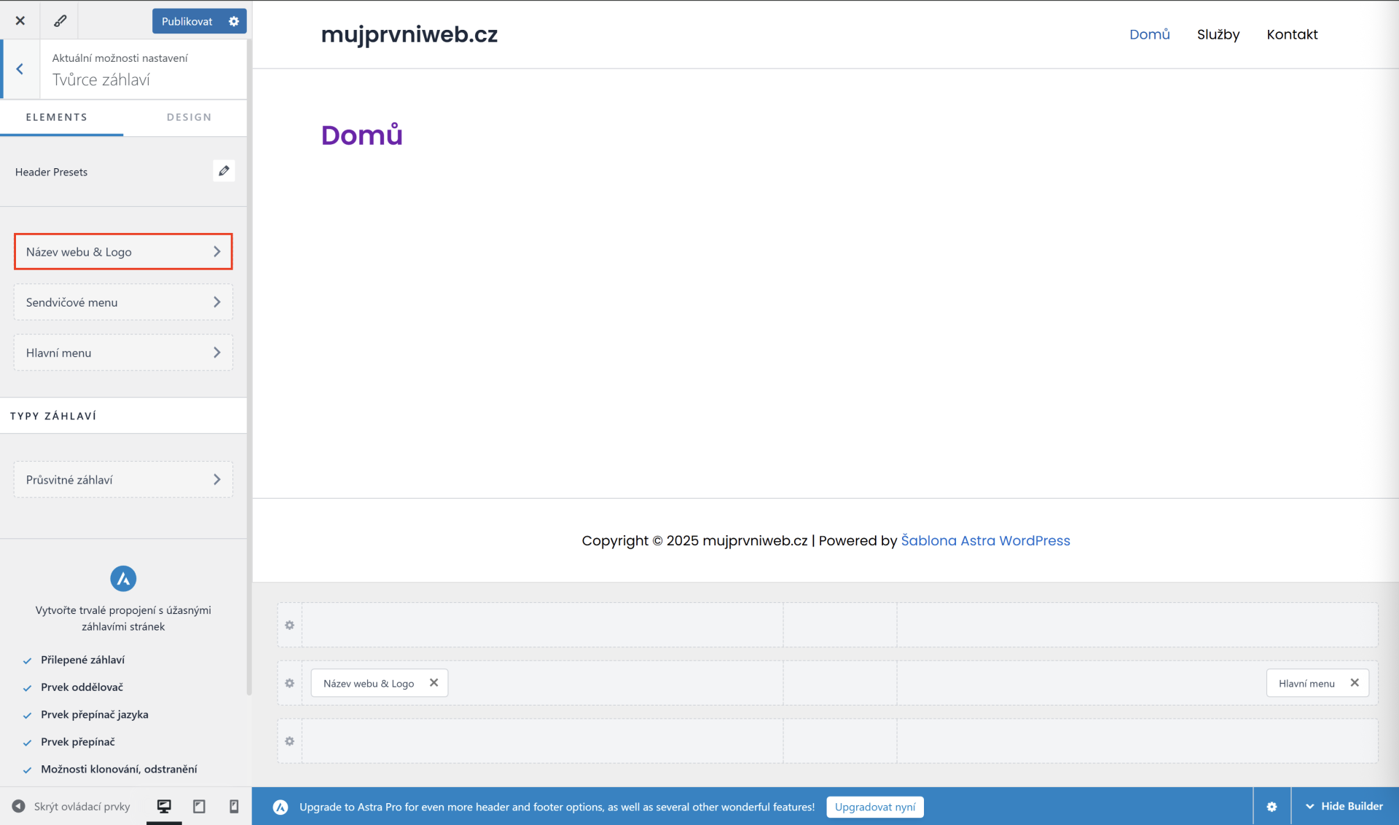Open bottom header row settings gear
Image resolution: width=1399 pixels, height=825 pixels.
(x=289, y=741)
